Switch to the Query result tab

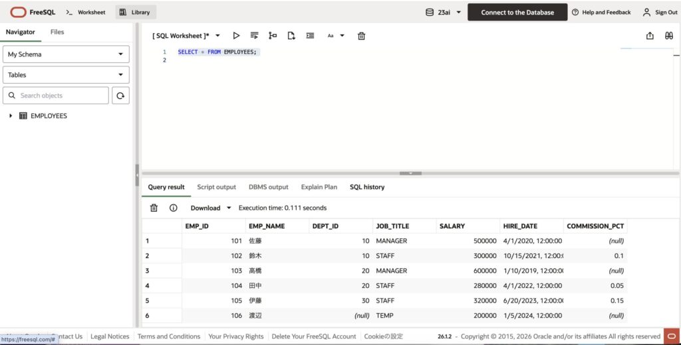coord(166,187)
